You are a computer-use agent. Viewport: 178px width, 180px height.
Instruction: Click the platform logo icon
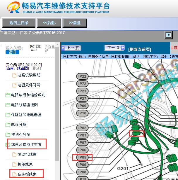13,7
